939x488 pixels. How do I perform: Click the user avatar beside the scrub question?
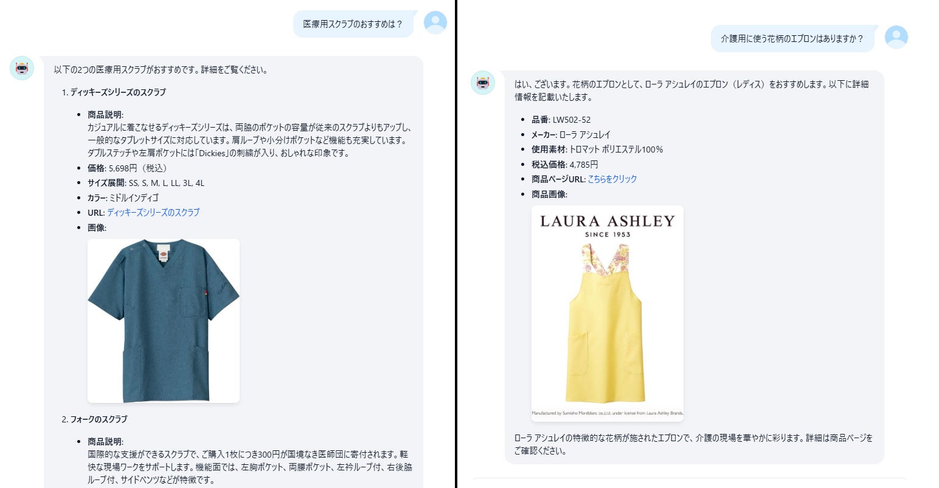tap(435, 23)
